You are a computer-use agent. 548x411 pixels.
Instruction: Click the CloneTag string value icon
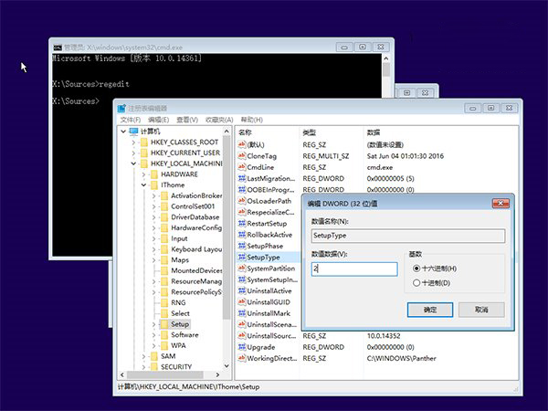(x=241, y=156)
